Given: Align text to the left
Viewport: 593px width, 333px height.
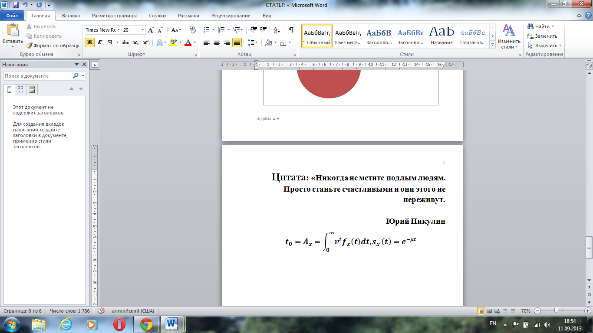Looking at the screenshot, I should click(207, 42).
